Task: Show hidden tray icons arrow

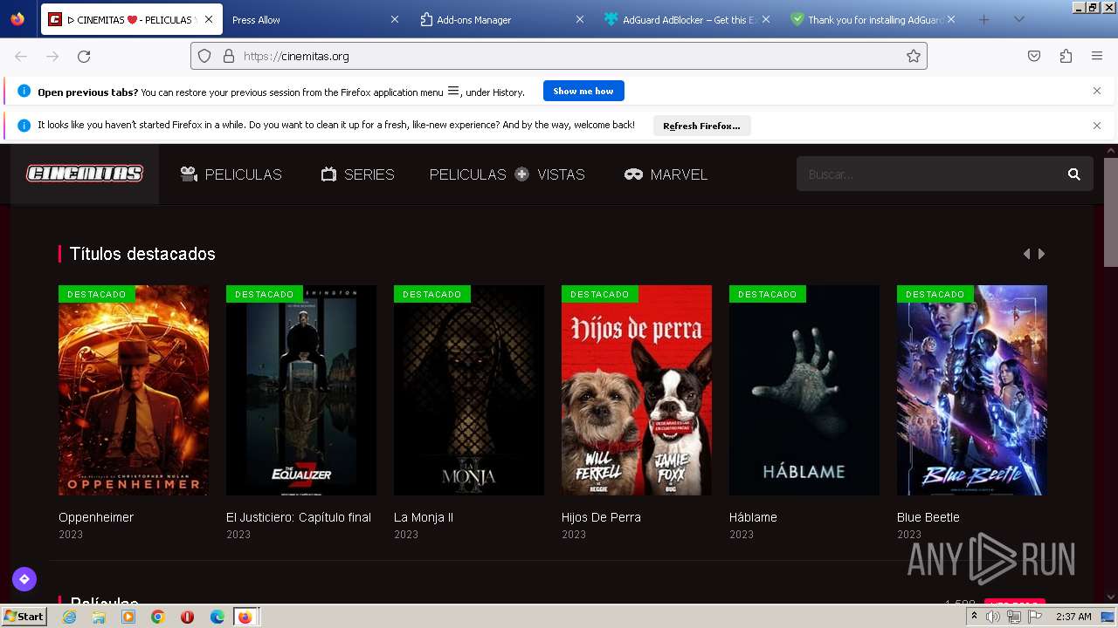Action: click(x=974, y=617)
